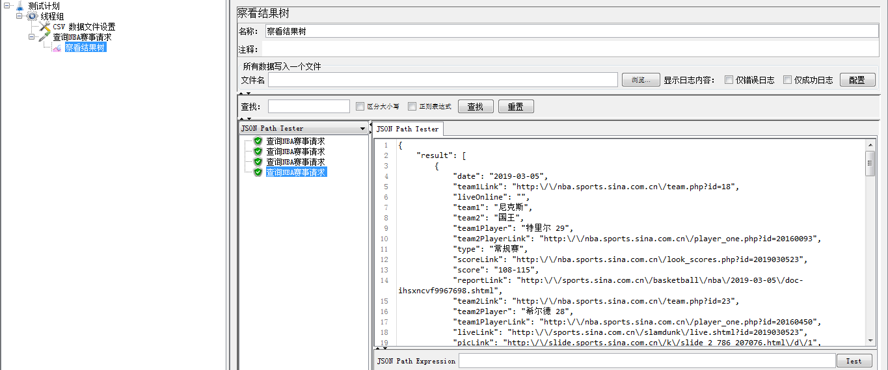Click the "team1": "尼克斯" line
This screenshot has width=888, height=370.
492,207
